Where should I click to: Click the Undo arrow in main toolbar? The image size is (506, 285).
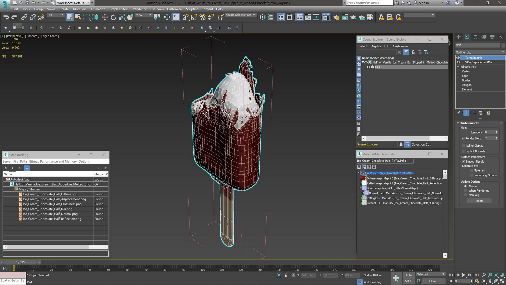[6, 17]
